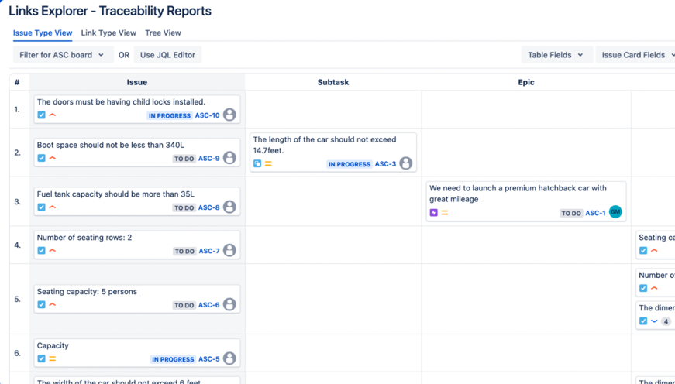The image size is (675, 384).
Task: Open the ASC-9 issue key link
Action: 209,159
